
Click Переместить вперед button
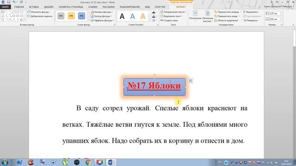tap(227, 12)
